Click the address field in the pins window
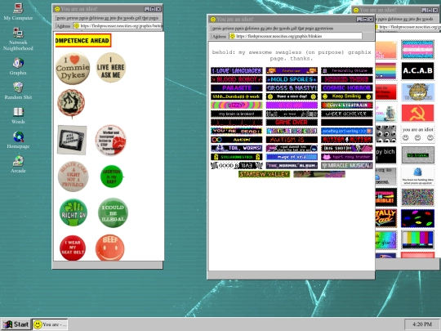The height and width of the screenshot is (331, 441). (x=118, y=26)
